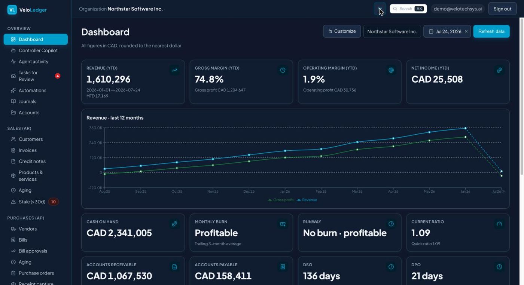Click the 136 days DSO value

coord(322,276)
